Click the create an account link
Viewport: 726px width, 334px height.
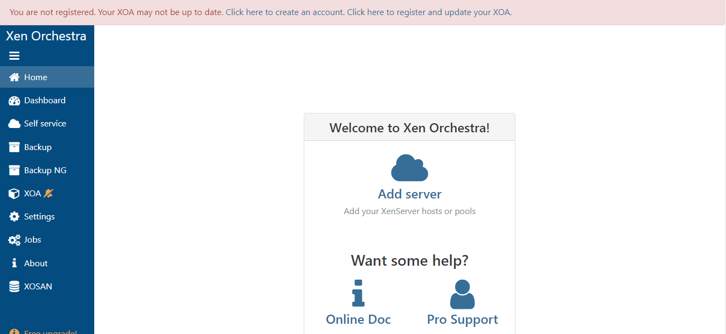284,12
